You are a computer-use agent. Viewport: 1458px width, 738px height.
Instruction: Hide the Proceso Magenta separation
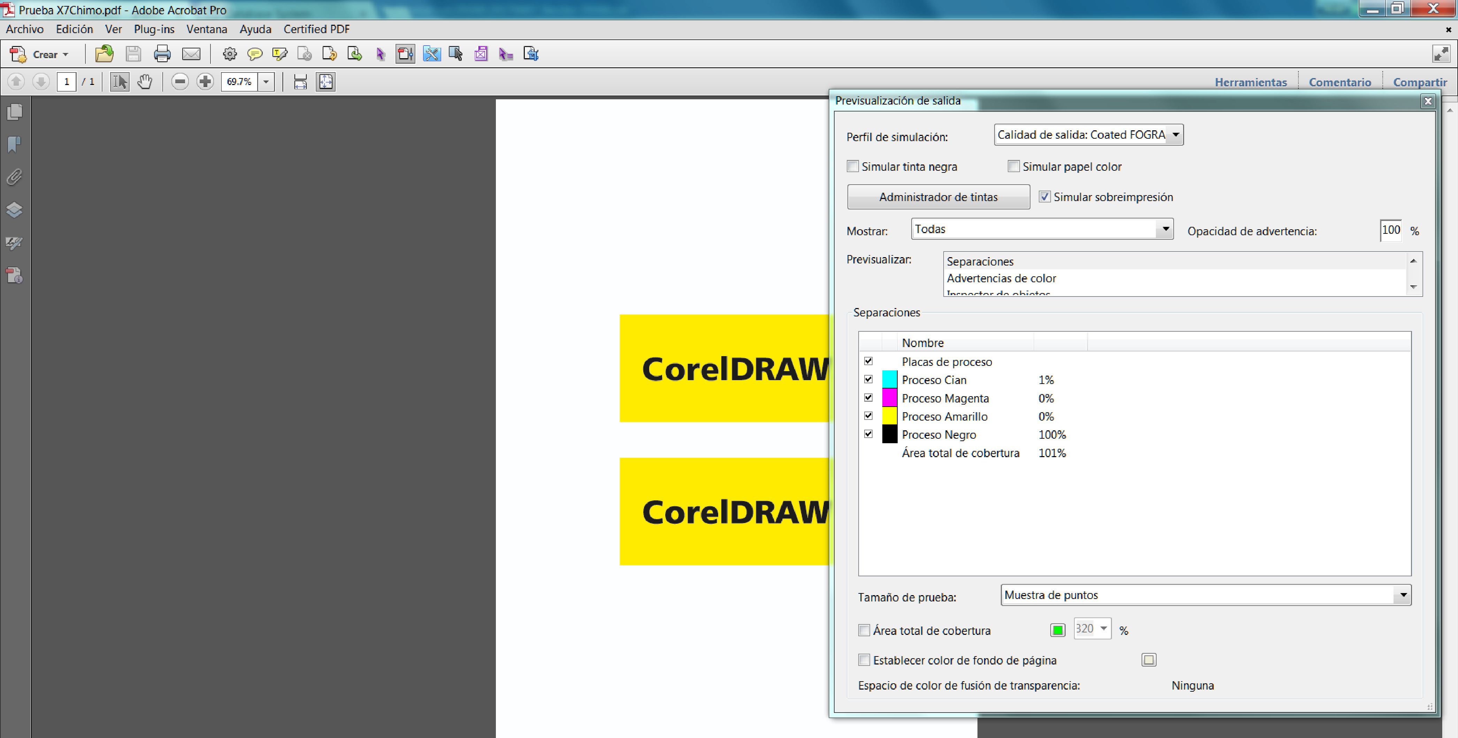point(869,398)
